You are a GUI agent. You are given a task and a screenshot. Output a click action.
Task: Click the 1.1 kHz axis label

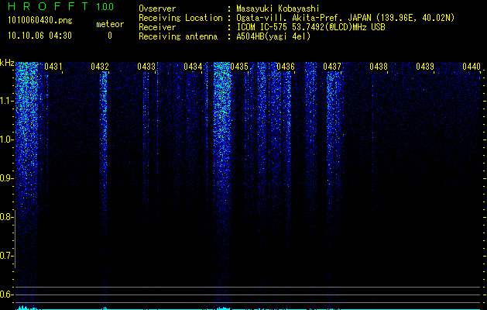(x=5, y=101)
